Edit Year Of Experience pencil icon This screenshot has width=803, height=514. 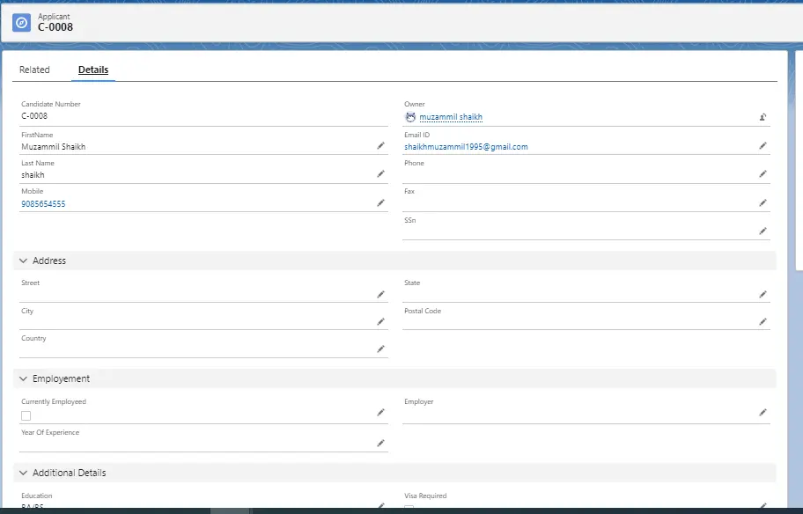coord(381,444)
